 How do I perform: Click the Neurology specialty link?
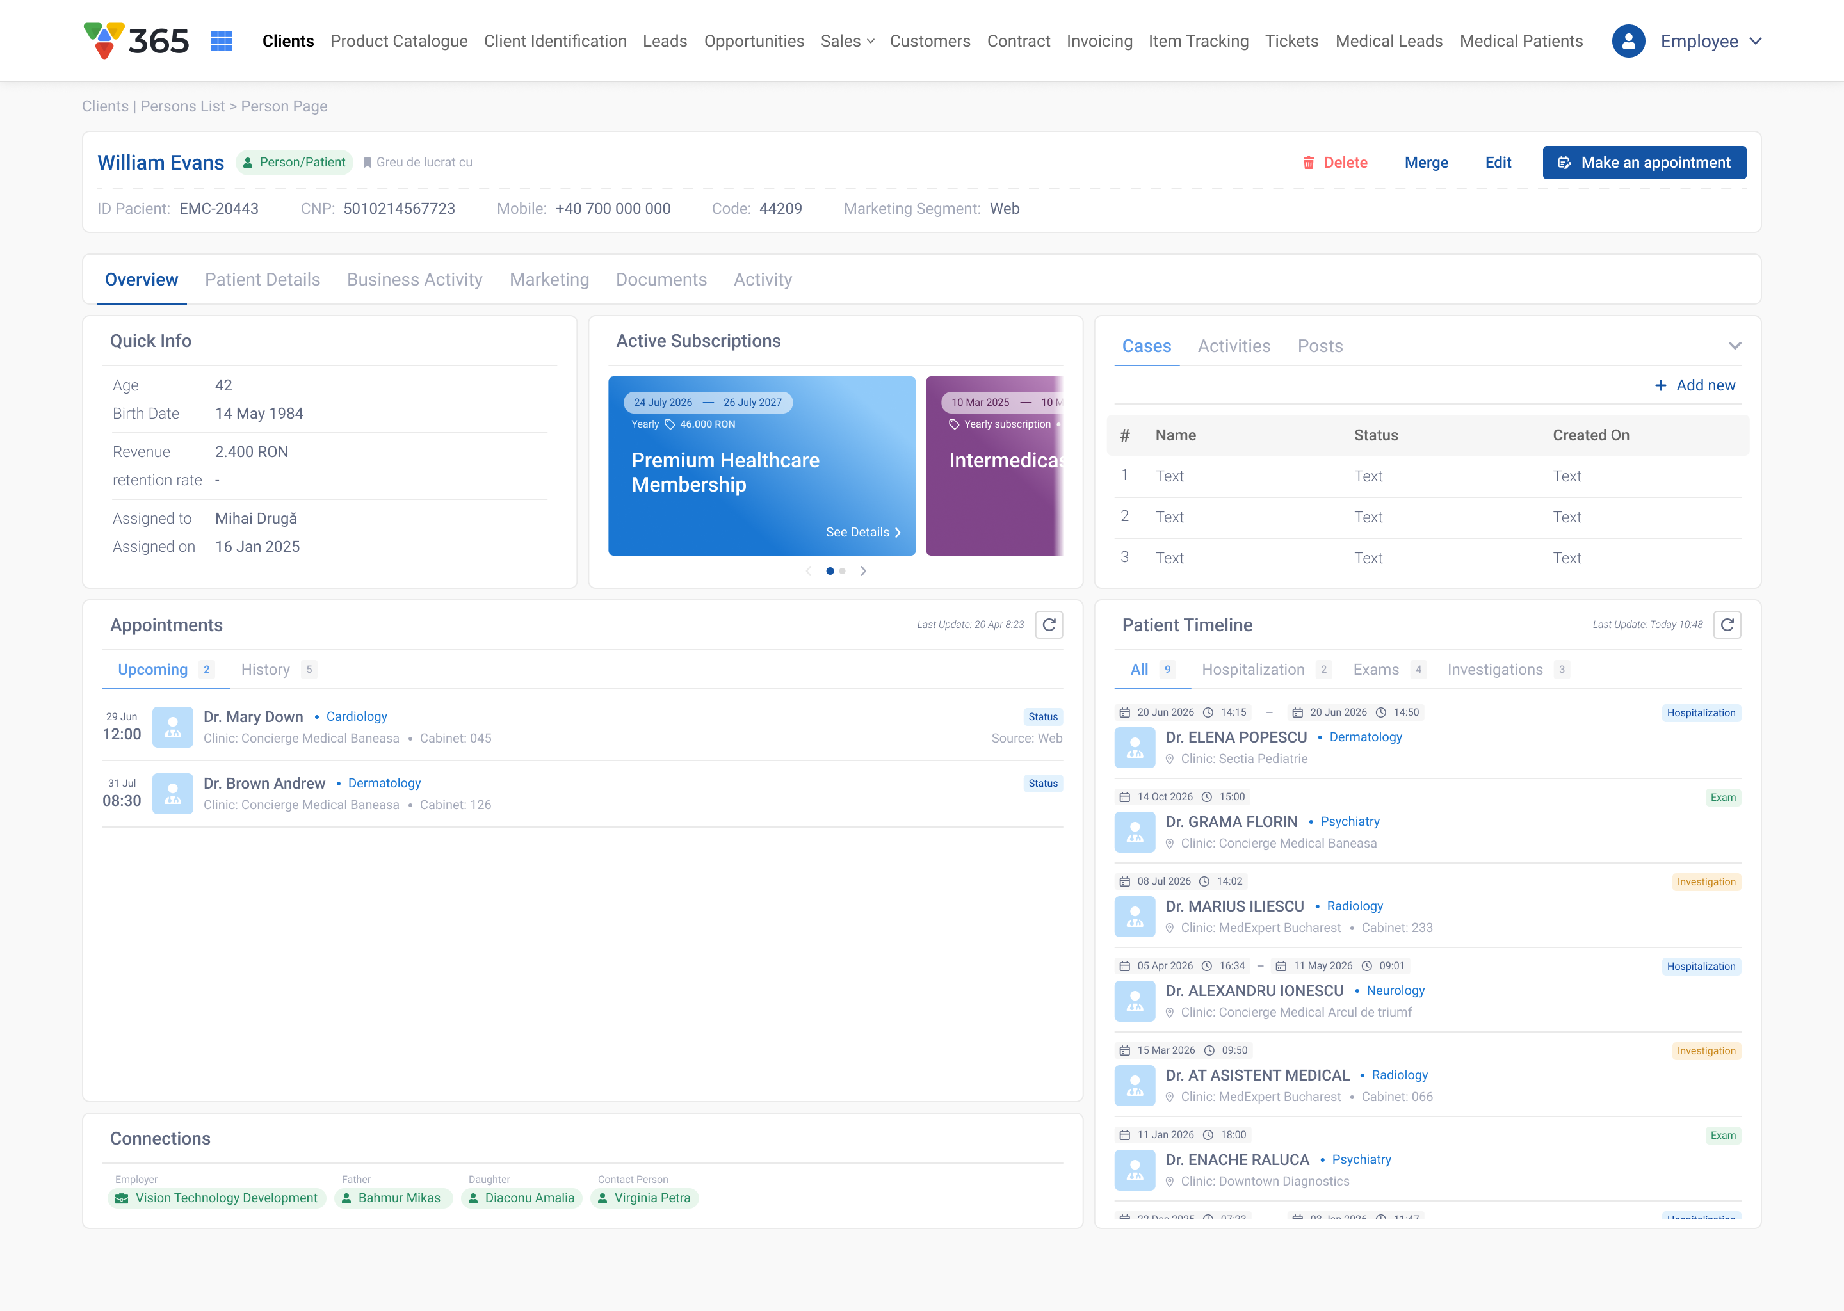click(x=1395, y=990)
